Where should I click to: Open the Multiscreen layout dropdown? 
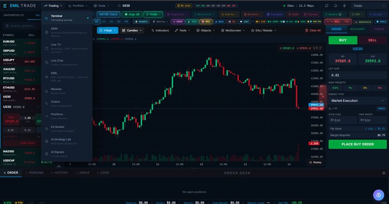[233, 30]
